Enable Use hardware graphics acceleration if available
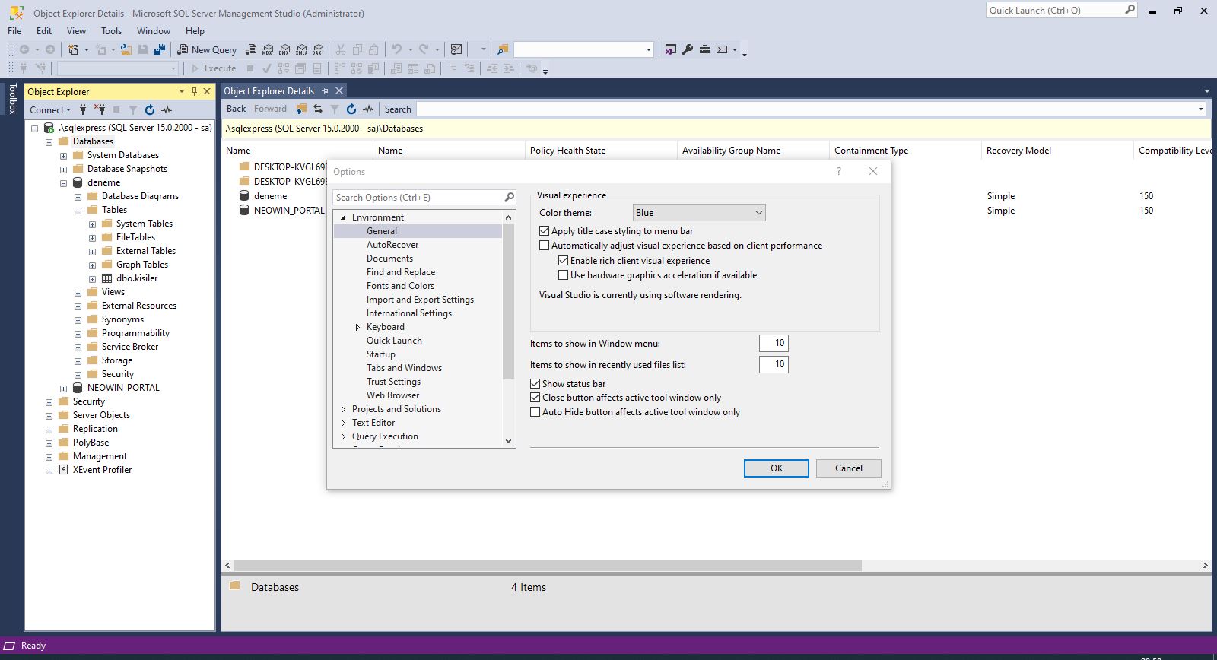1217x660 pixels. coord(564,275)
